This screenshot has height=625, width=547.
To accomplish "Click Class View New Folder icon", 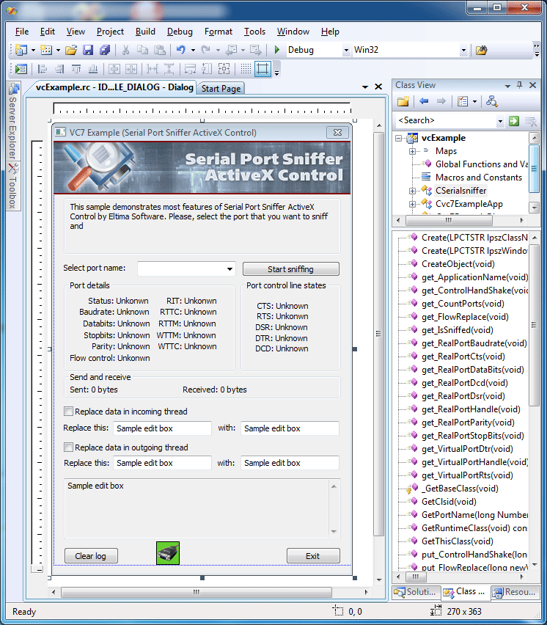I will [x=403, y=102].
